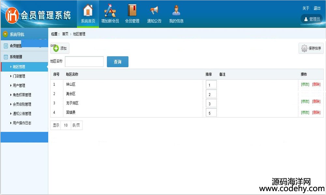The height and width of the screenshot is (195, 326).
Task: Click the 查询 search button
Action: click(x=117, y=61)
